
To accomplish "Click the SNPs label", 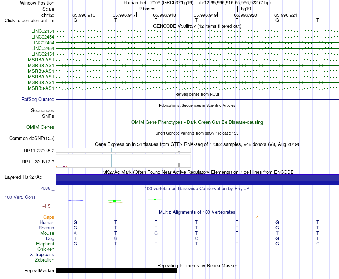I will tap(48, 116).
